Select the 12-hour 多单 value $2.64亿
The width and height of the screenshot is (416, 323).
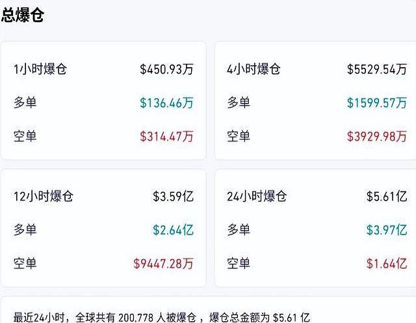[173, 230]
